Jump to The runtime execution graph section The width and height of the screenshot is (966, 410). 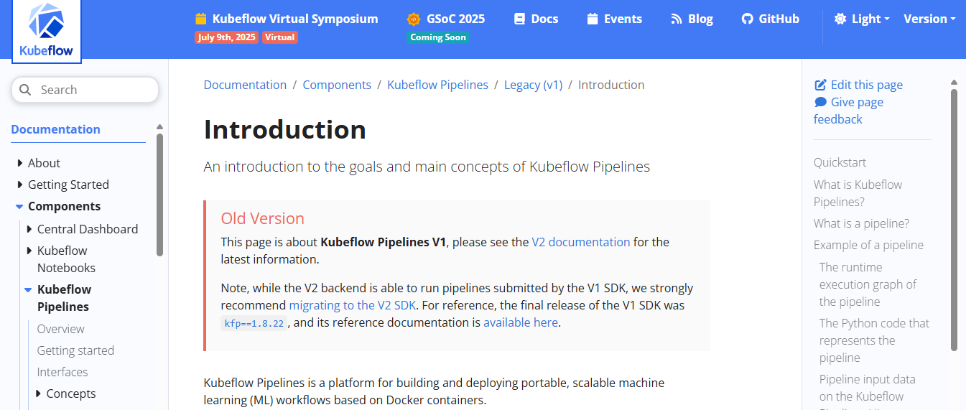point(868,284)
